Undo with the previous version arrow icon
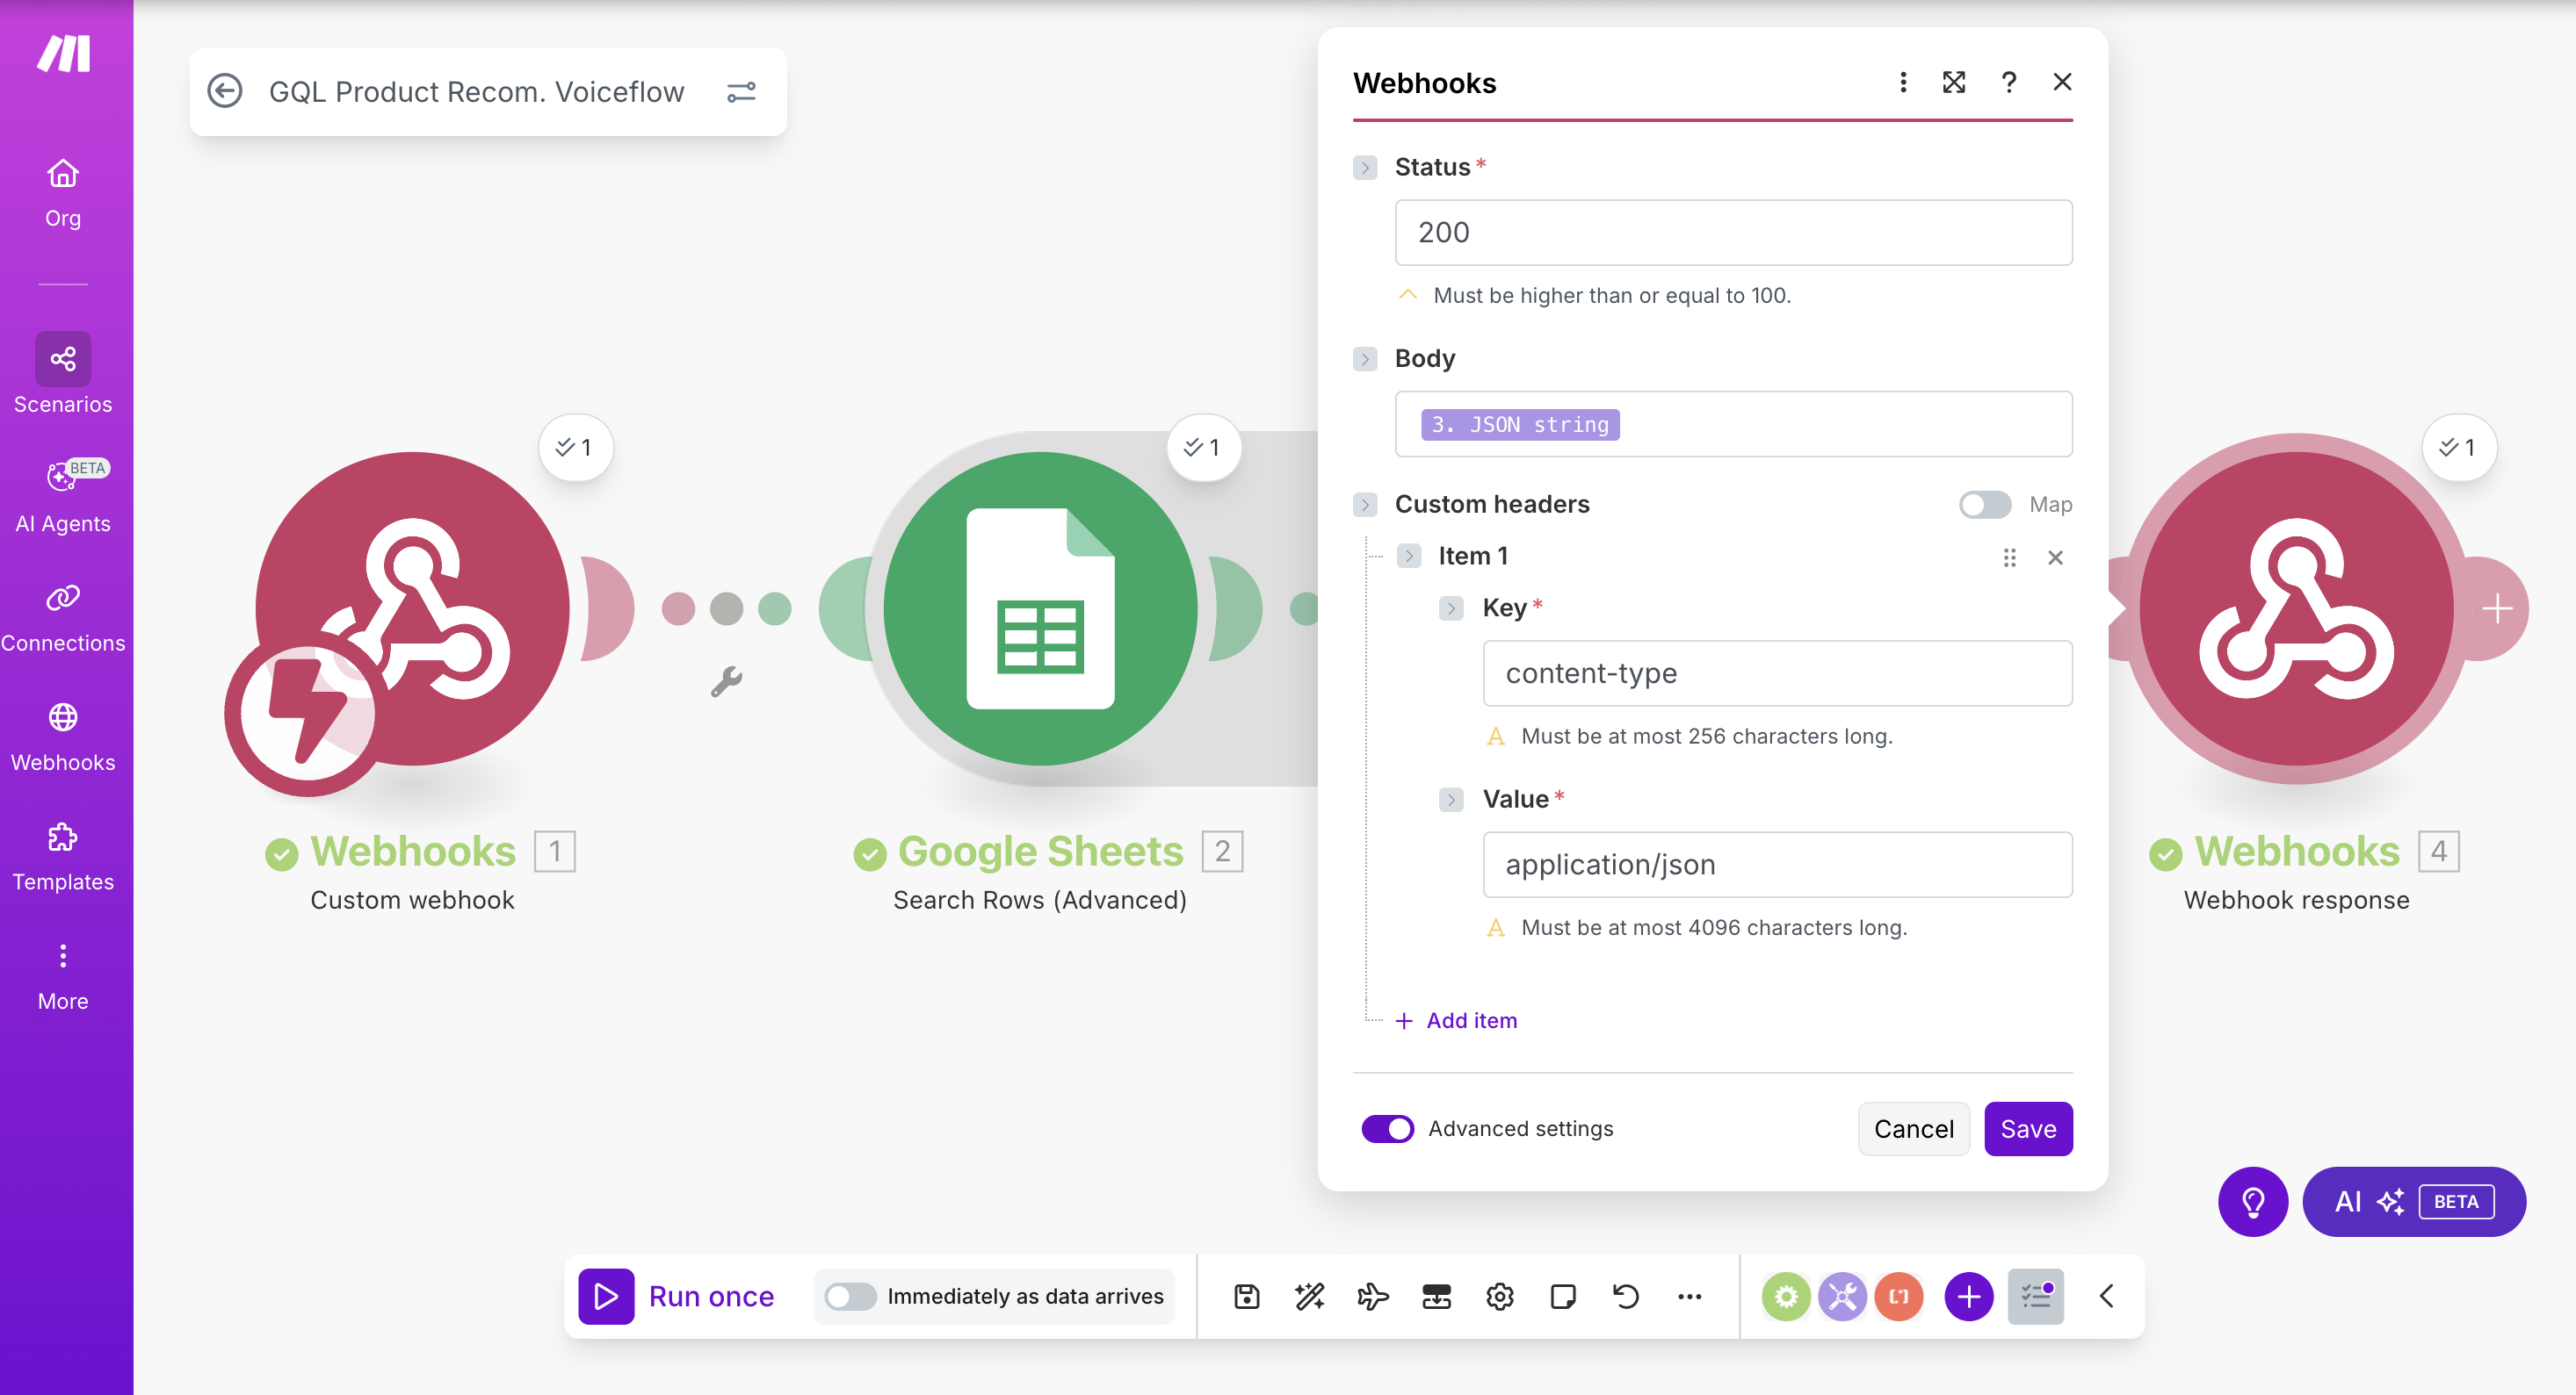 pos(1626,1296)
